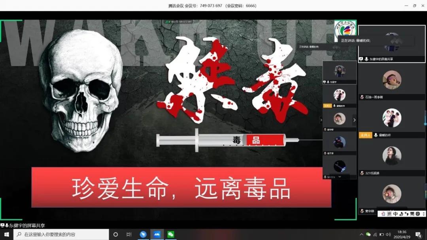Expand the hidden system tray icons chevron
Screen dimensions: 427x240
tap(361, 234)
